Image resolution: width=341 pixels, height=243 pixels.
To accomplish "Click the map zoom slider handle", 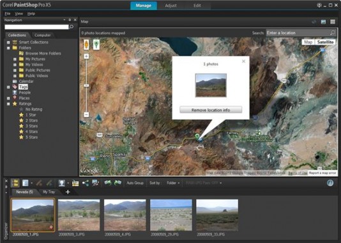I will [86, 85].
